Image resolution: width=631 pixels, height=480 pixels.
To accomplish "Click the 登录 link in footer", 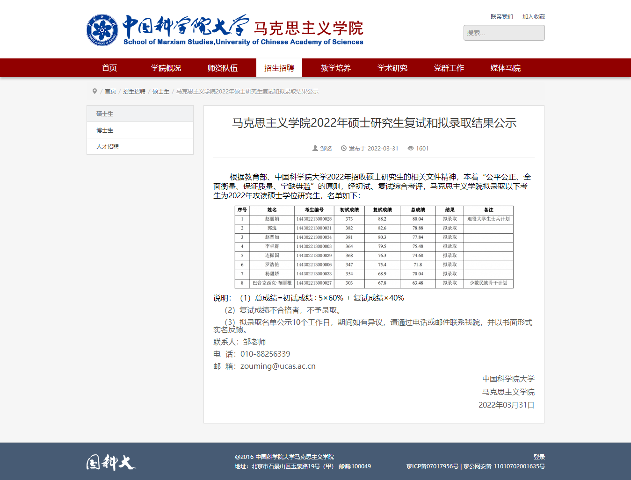I will [539, 457].
